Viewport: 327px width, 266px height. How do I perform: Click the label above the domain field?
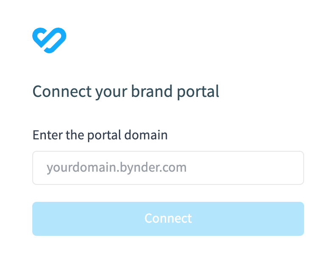click(100, 135)
